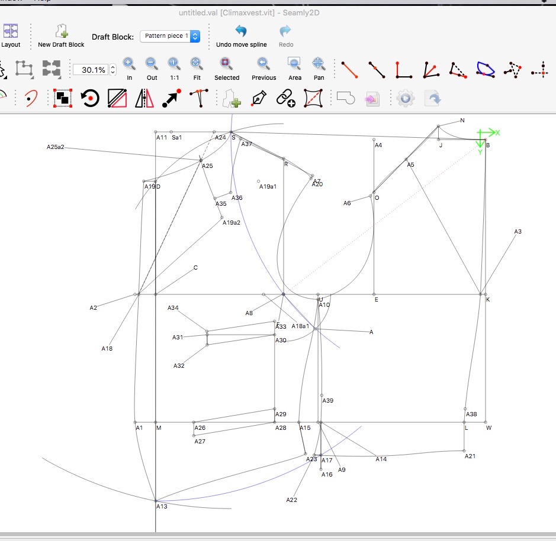This screenshot has width=556, height=541.
Task: Select the pen nib internal path tool
Action: pos(259,98)
